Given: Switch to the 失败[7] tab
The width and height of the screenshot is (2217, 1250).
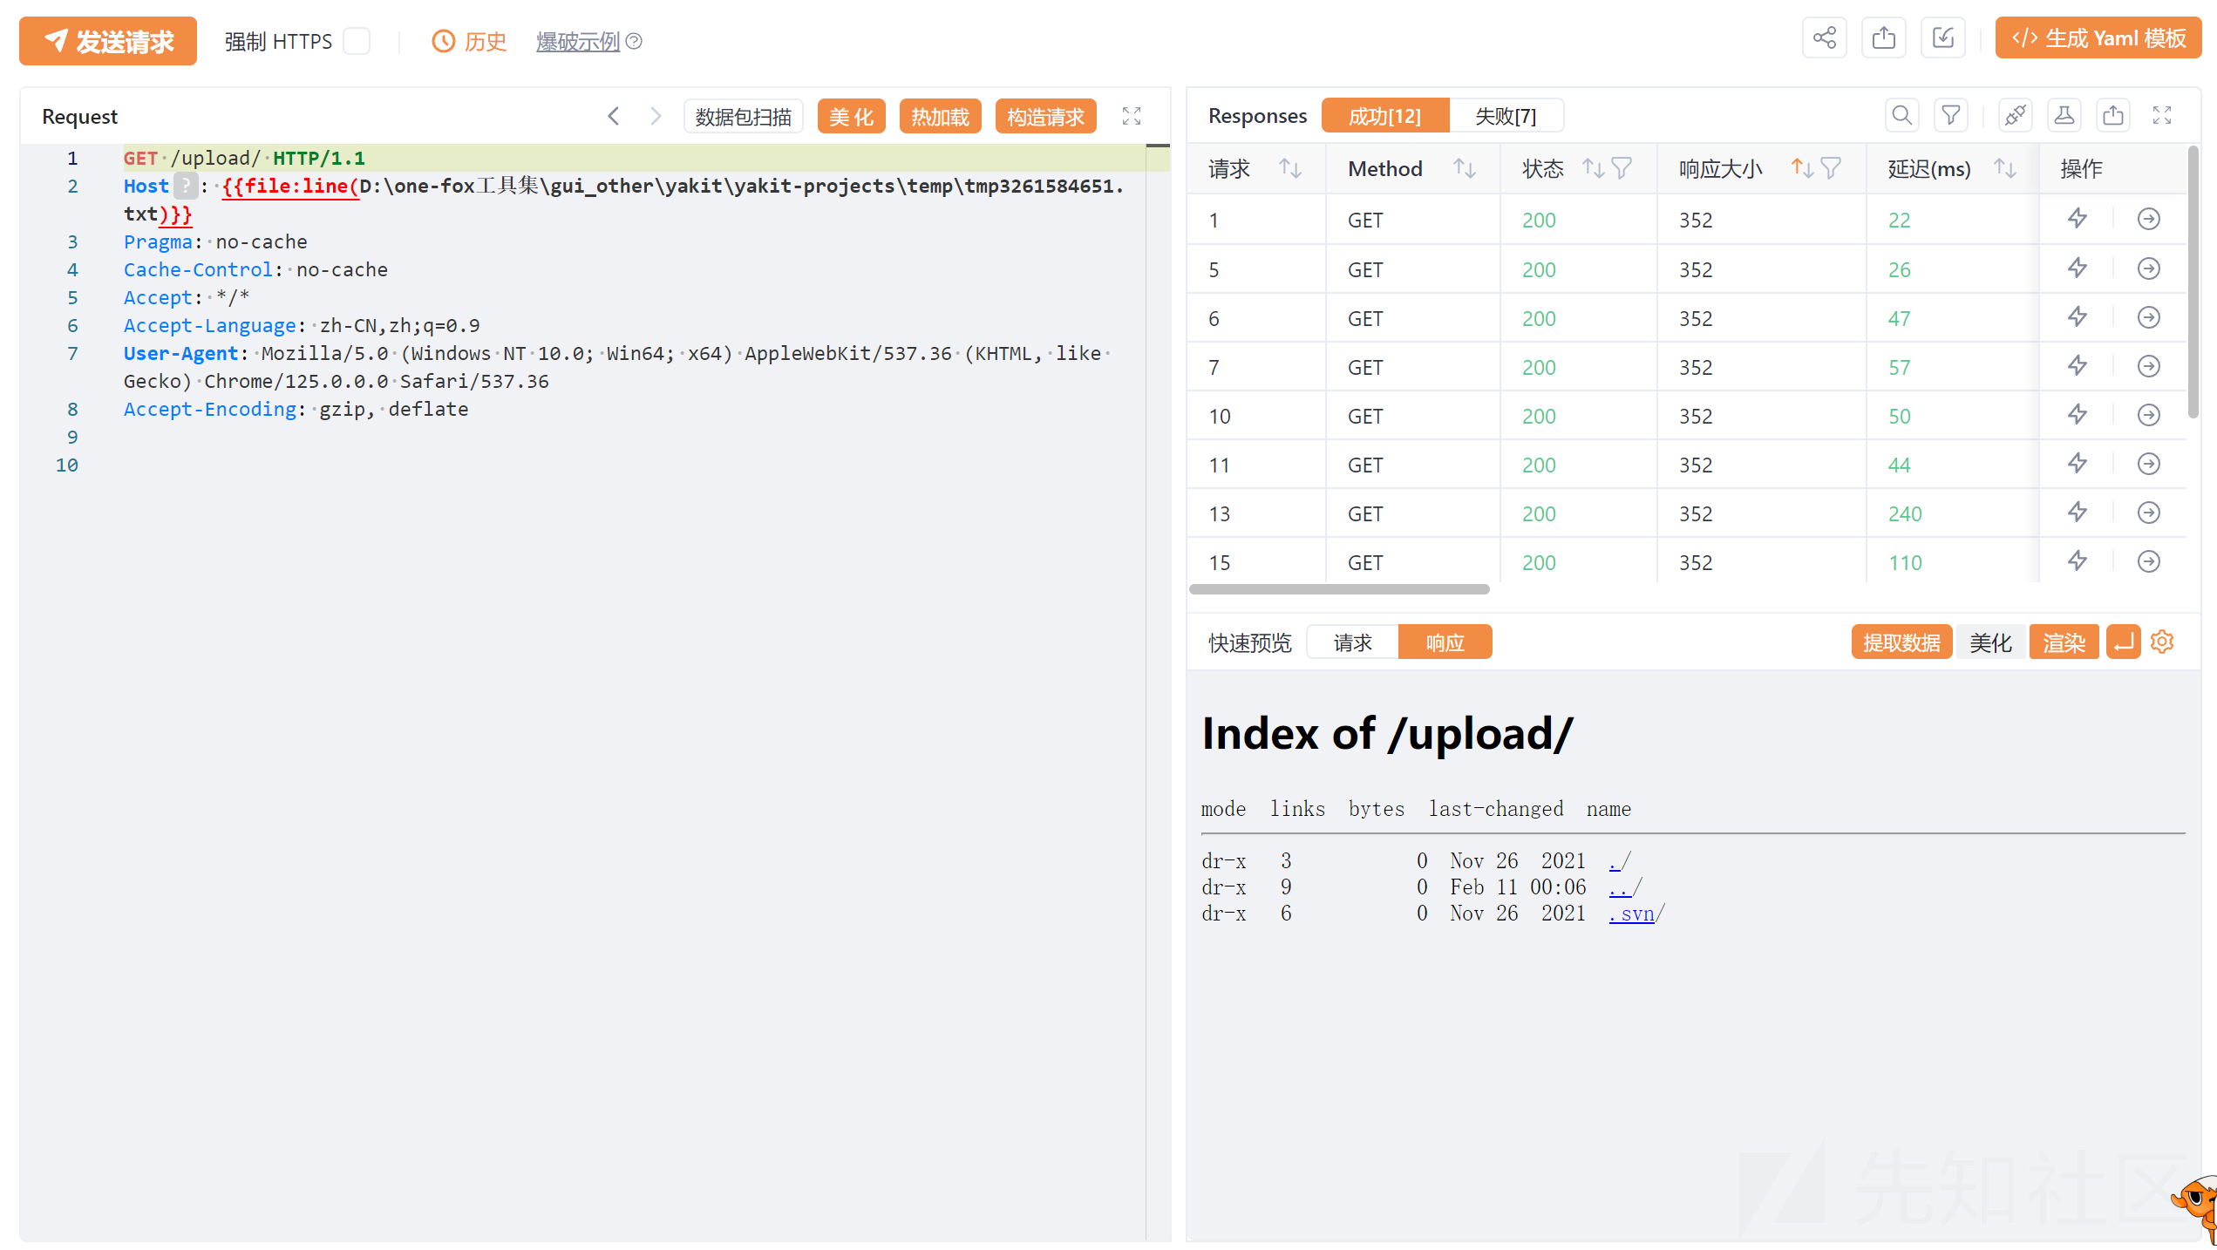Looking at the screenshot, I should click(1505, 116).
